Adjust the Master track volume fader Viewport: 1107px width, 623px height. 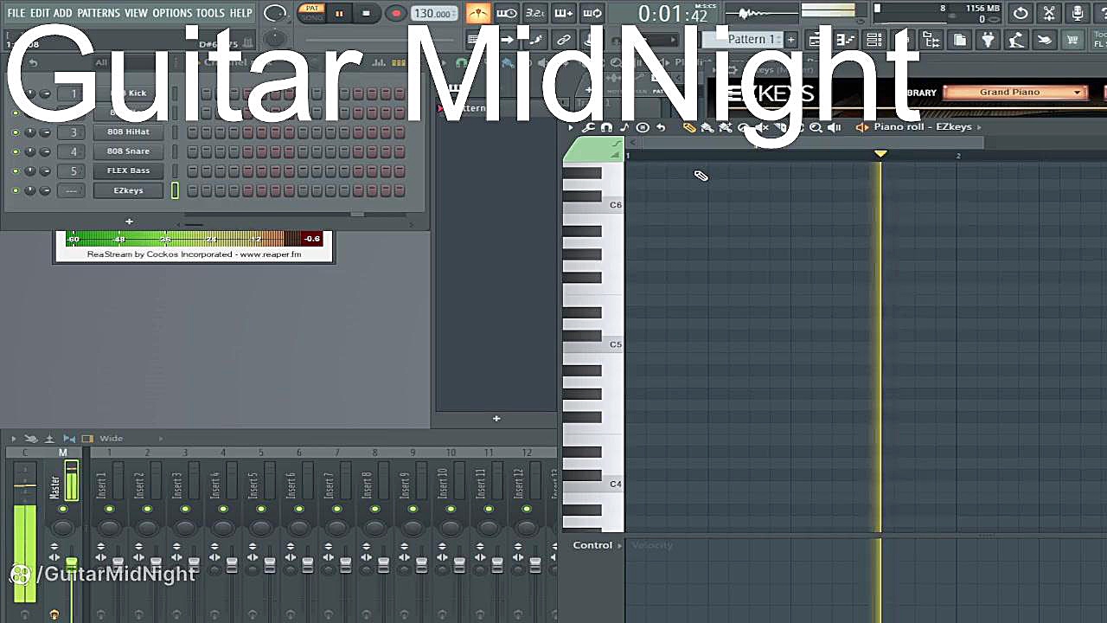click(x=72, y=565)
